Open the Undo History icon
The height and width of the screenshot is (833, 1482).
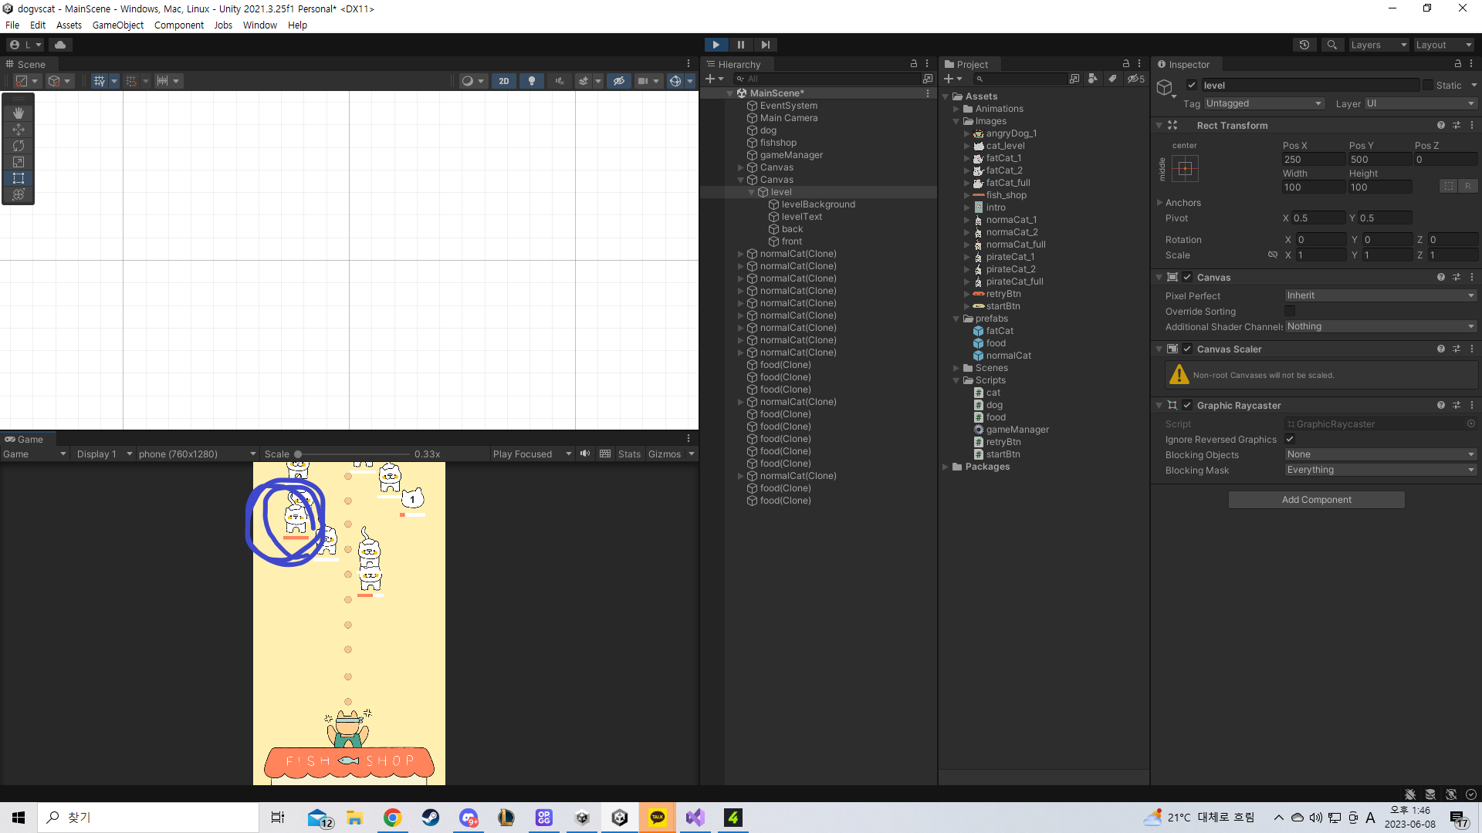pyautogui.click(x=1304, y=45)
